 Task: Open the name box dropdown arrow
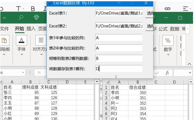point(23,72)
